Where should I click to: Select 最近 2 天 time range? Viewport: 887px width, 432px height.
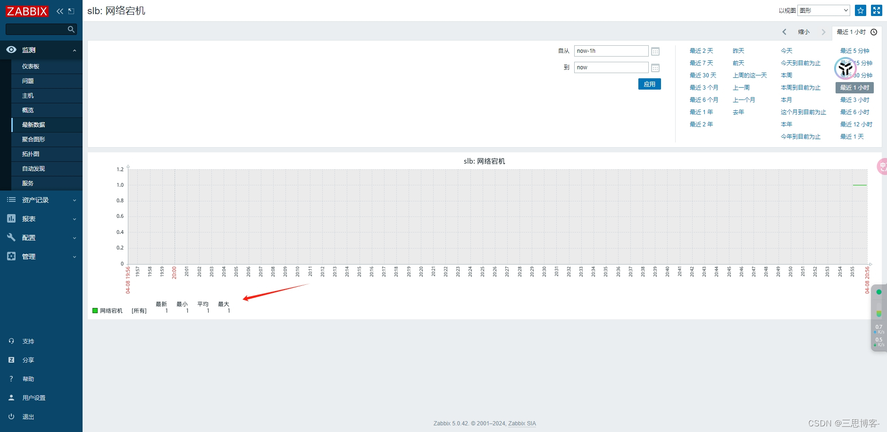coord(701,50)
